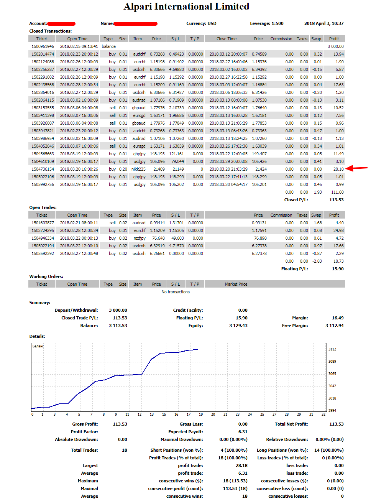Screen dimensions: 371x500
Task: Select the balance value '3 113.53'
Action: point(118,326)
